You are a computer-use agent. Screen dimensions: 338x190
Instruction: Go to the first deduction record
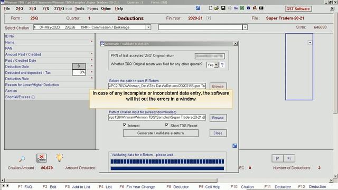[x=277, y=158]
